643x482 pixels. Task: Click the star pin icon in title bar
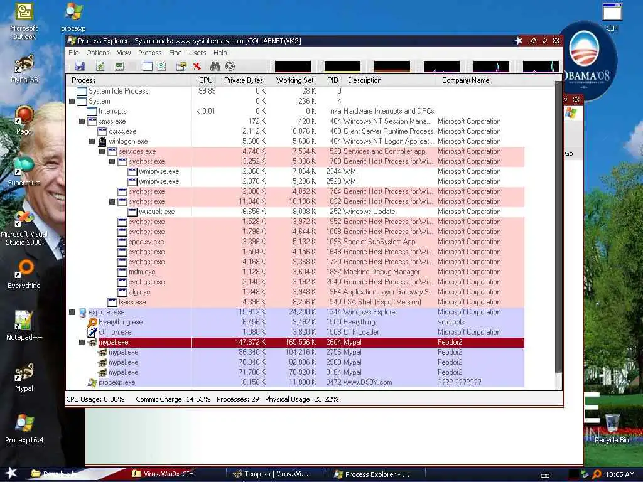point(519,41)
